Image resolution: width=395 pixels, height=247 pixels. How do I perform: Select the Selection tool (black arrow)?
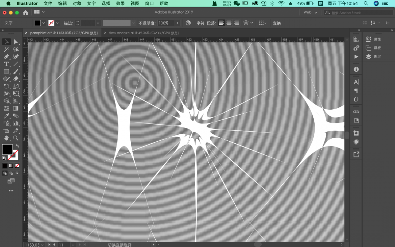click(x=6, y=42)
